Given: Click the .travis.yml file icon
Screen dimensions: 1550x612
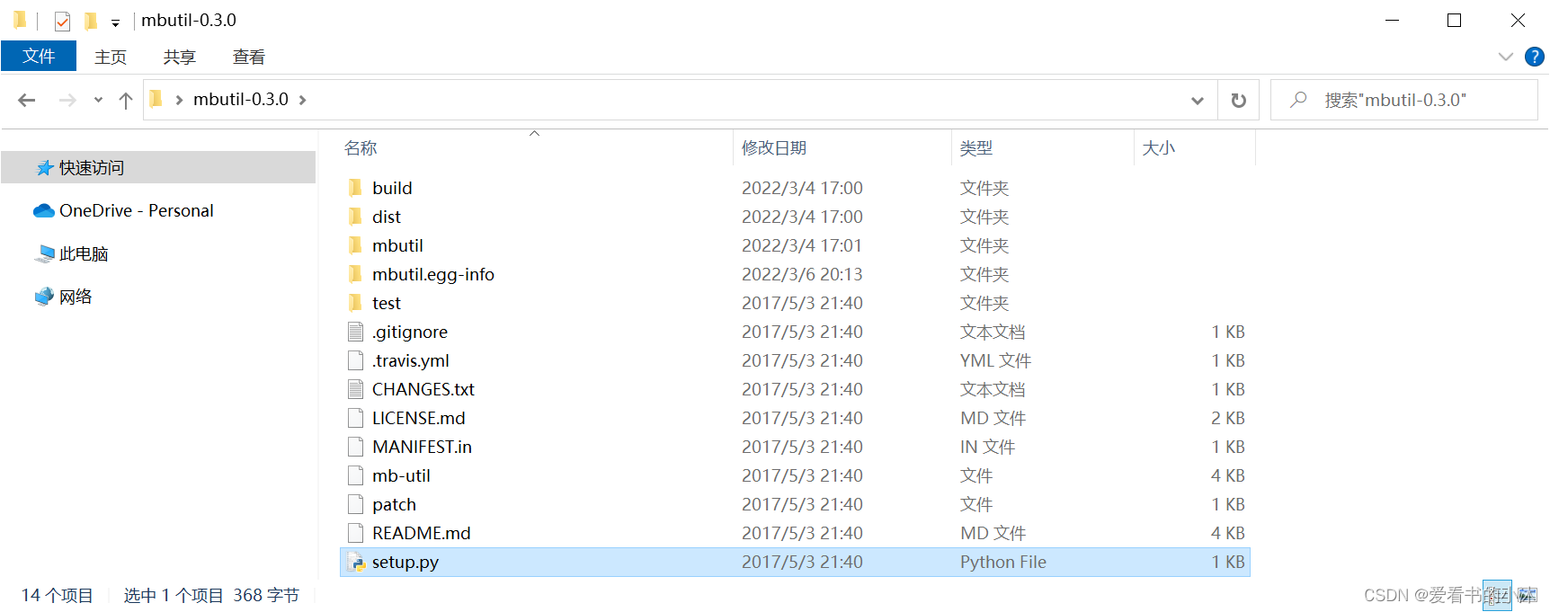Looking at the screenshot, I should tap(356, 360).
